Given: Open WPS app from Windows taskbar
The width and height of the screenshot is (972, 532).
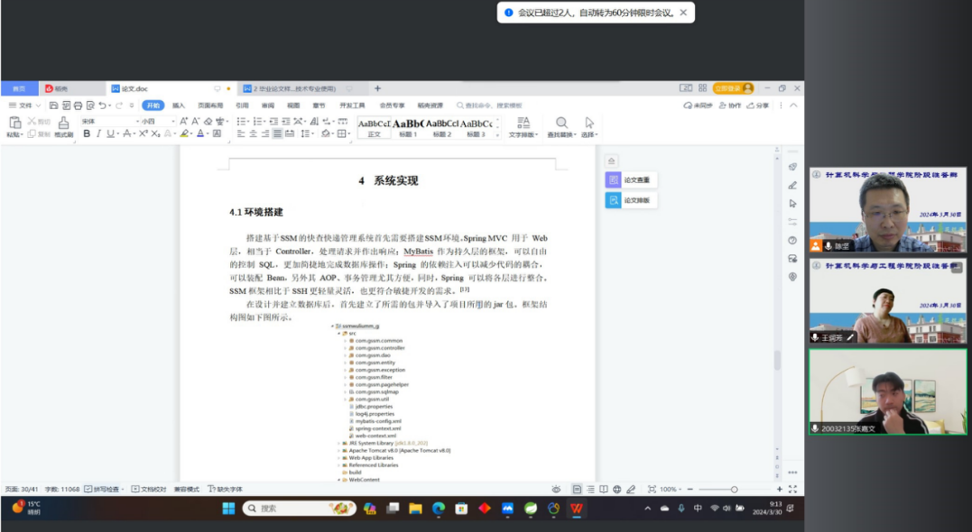Looking at the screenshot, I should (577, 509).
